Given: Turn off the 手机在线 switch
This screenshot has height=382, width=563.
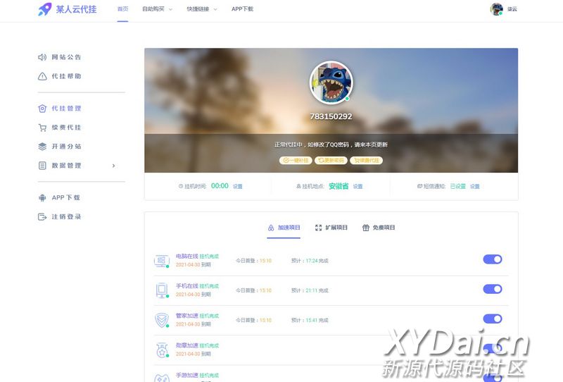Looking at the screenshot, I should click(x=492, y=289).
